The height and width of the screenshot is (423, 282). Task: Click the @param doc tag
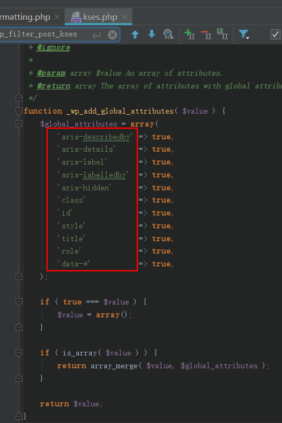51,73
